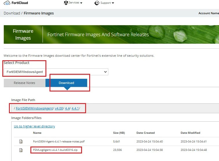This screenshot has height=161, width=219.
Task: Click the Services cluster icon
Action: click(x=66, y=3)
